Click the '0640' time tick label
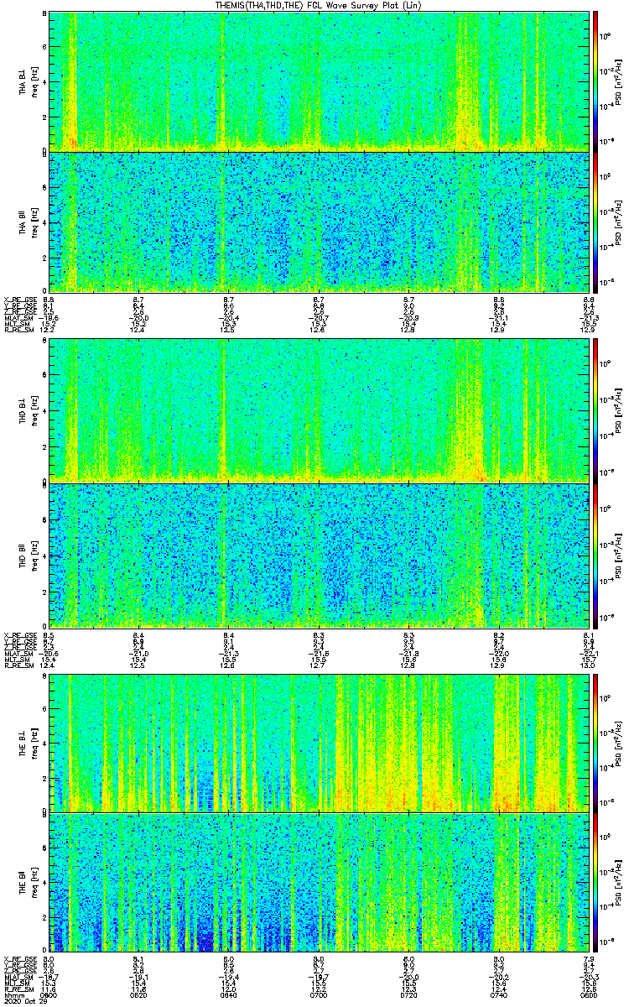 [228, 994]
